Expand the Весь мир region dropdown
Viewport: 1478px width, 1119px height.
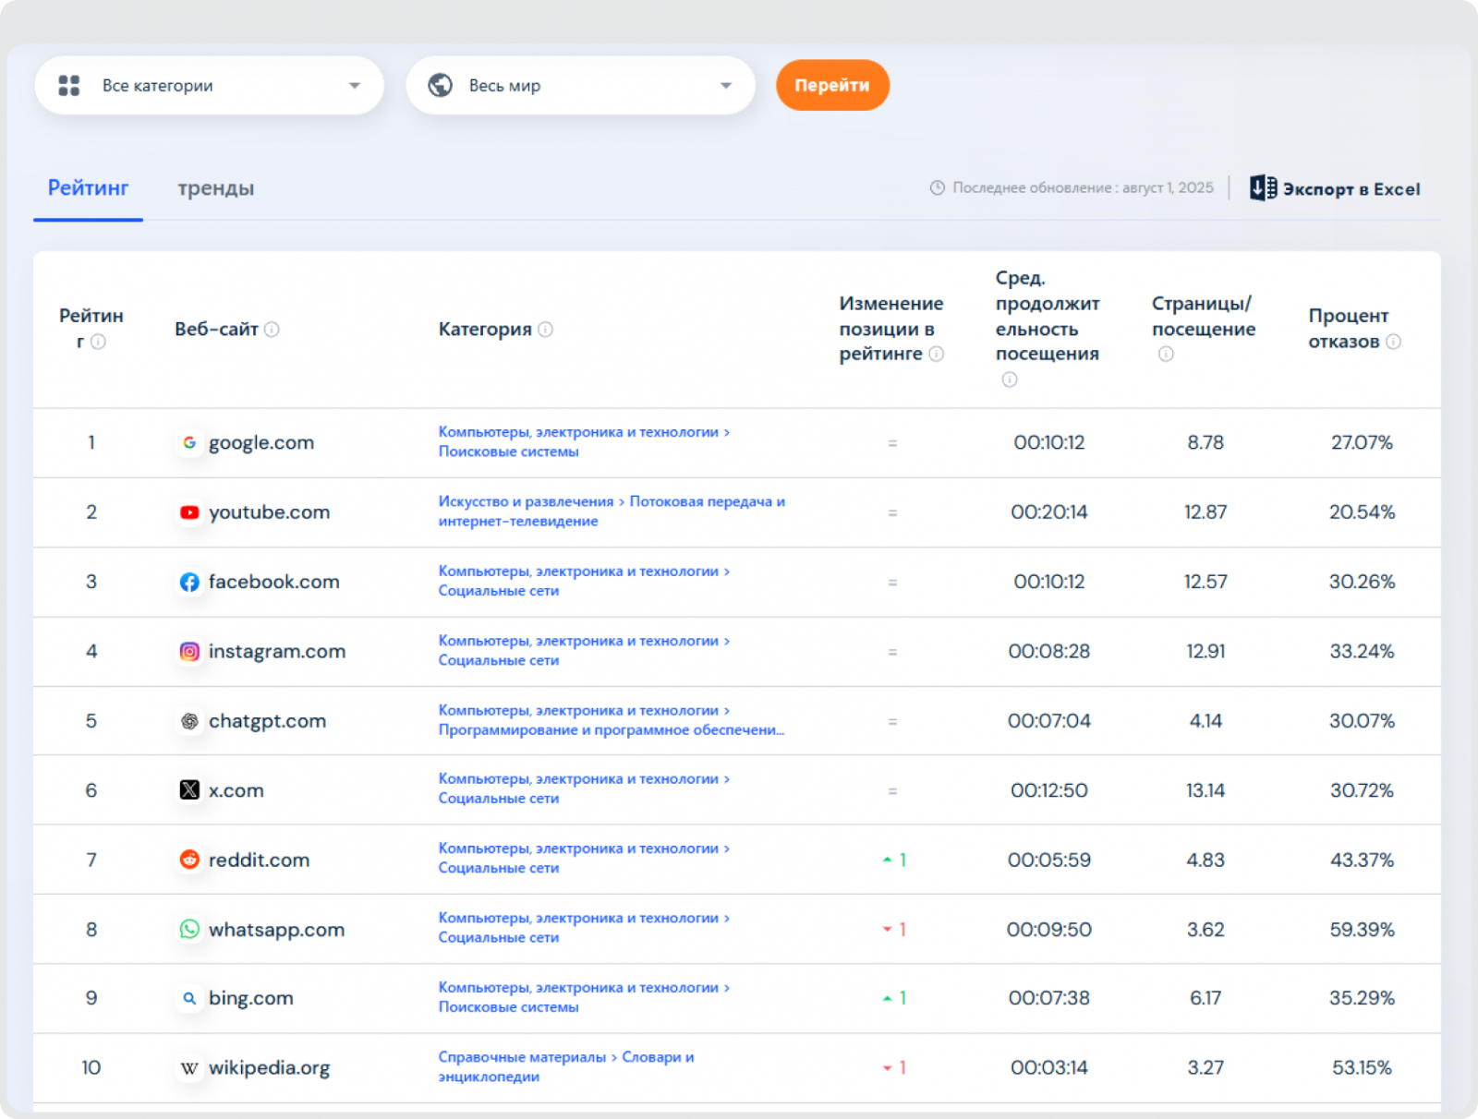tap(580, 86)
